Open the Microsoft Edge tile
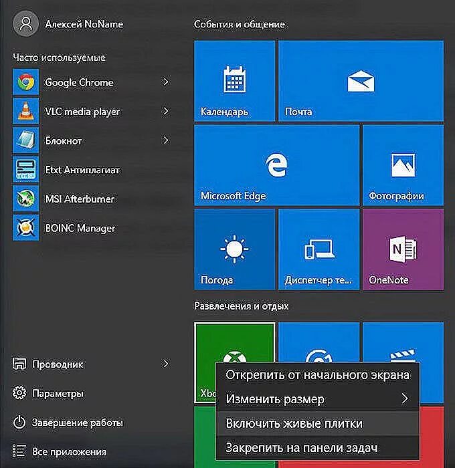 pos(276,165)
